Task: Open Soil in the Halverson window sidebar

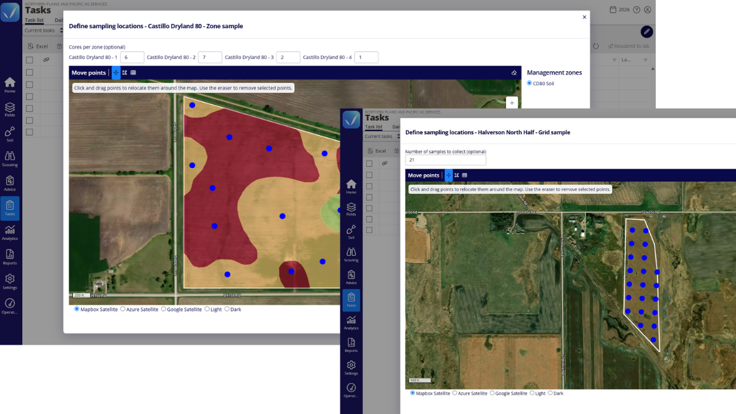Action: point(351,232)
